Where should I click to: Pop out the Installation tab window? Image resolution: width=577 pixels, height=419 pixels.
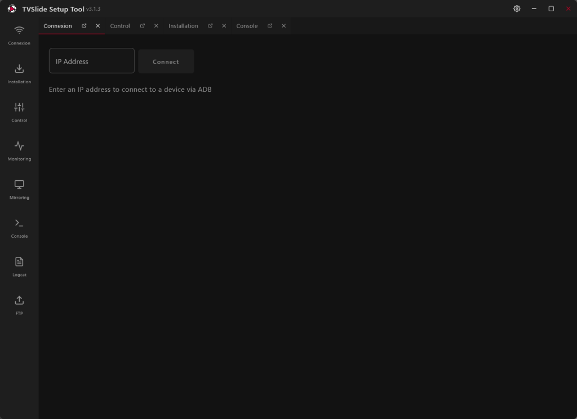click(210, 26)
